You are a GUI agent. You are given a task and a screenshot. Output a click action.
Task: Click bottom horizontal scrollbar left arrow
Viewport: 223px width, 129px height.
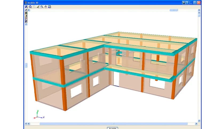tap(29, 124)
